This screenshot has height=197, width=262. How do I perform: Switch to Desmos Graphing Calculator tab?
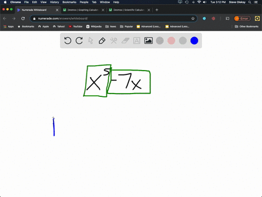83,10
